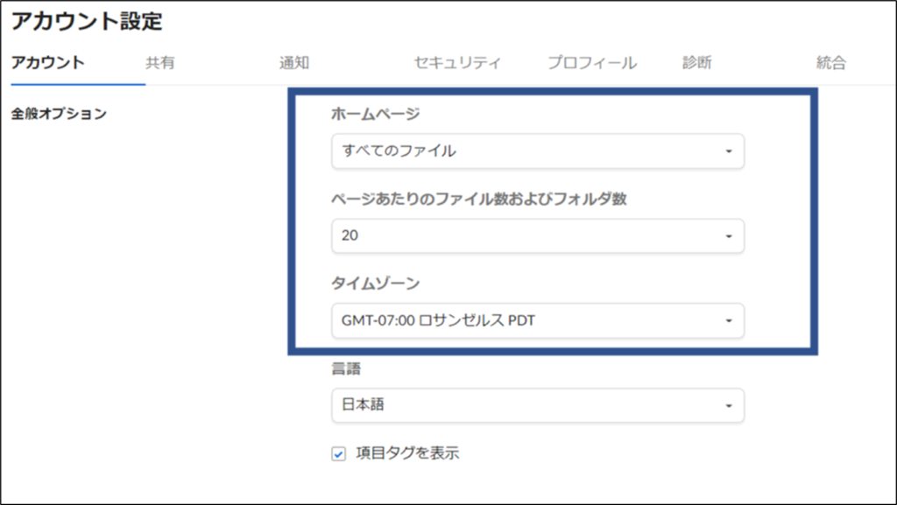897x505 pixels.
Task: Open the 言語 dropdown showing 日本語
Action: point(538,405)
